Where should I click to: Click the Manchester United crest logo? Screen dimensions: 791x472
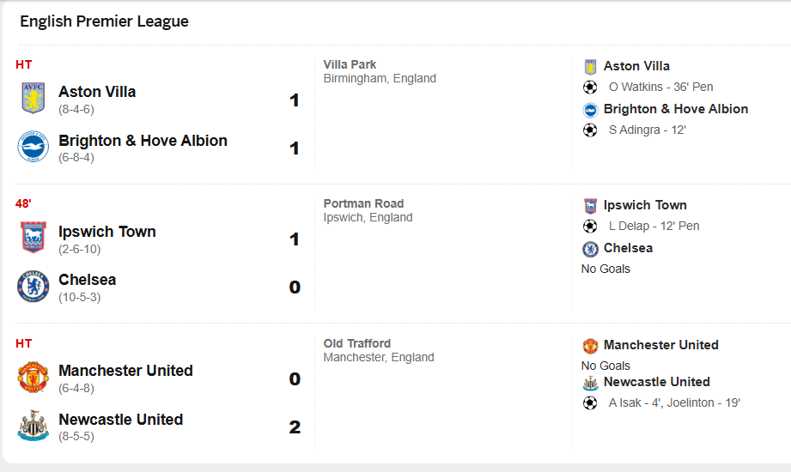(33, 377)
